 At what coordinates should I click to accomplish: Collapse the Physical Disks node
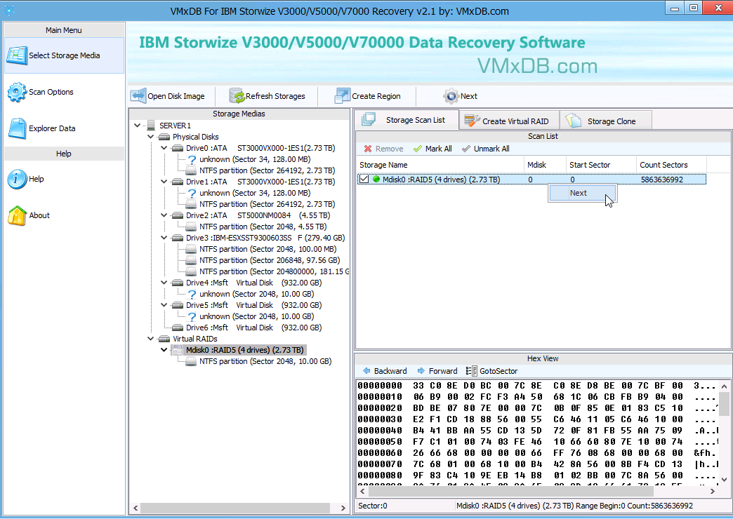[150, 137]
